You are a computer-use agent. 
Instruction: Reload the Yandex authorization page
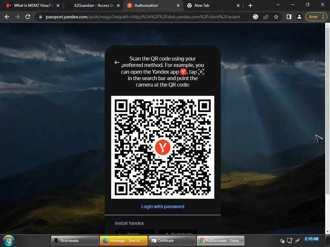tap(28, 17)
